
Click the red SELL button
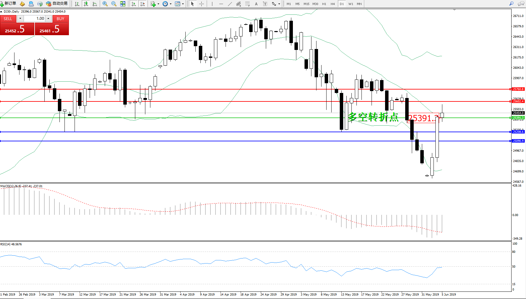tap(8, 19)
